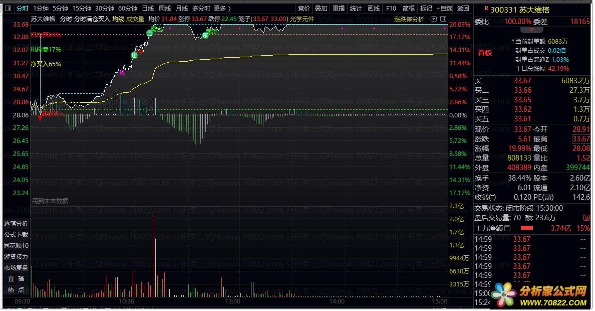Switch to the 分时 intraday tab
Viewport: 595px width, 311px height.
tap(23, 9)
